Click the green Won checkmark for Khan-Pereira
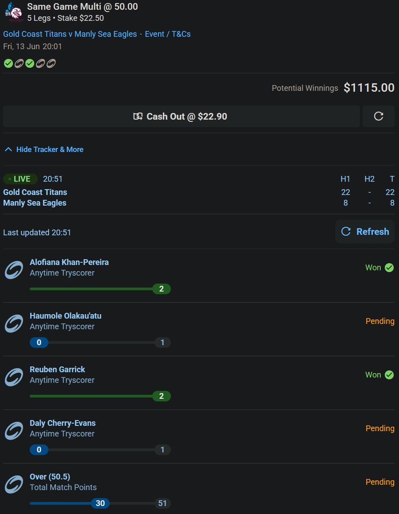 click(x=389, y=268)
